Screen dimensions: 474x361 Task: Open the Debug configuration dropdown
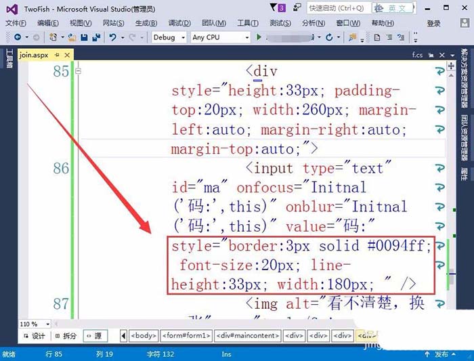(169, 37)
